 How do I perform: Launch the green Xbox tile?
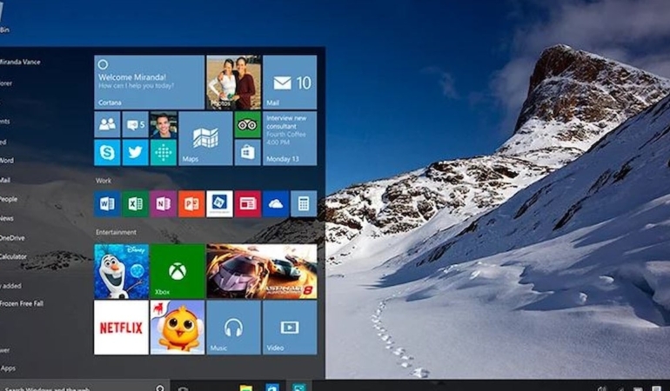tap(178, 271)
